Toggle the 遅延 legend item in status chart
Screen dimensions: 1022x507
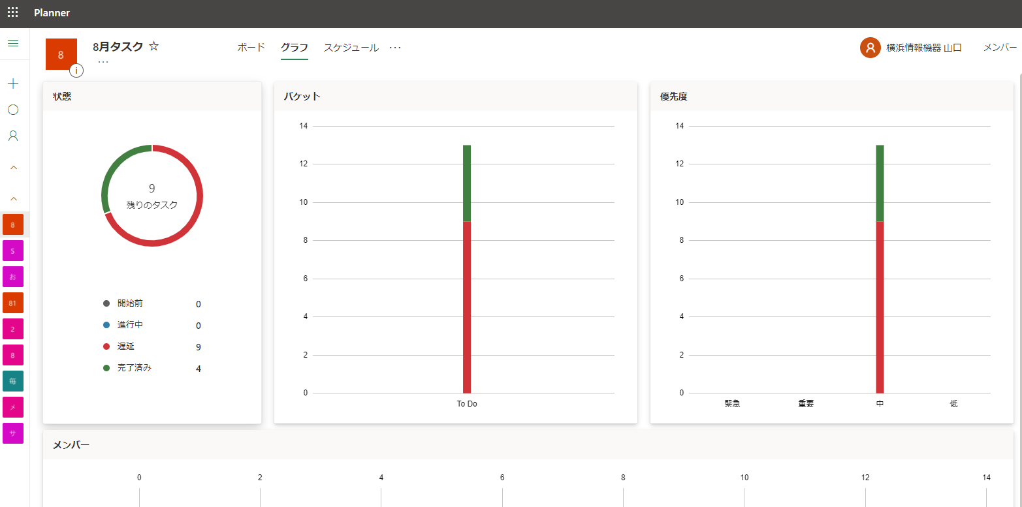pos(126,346)
